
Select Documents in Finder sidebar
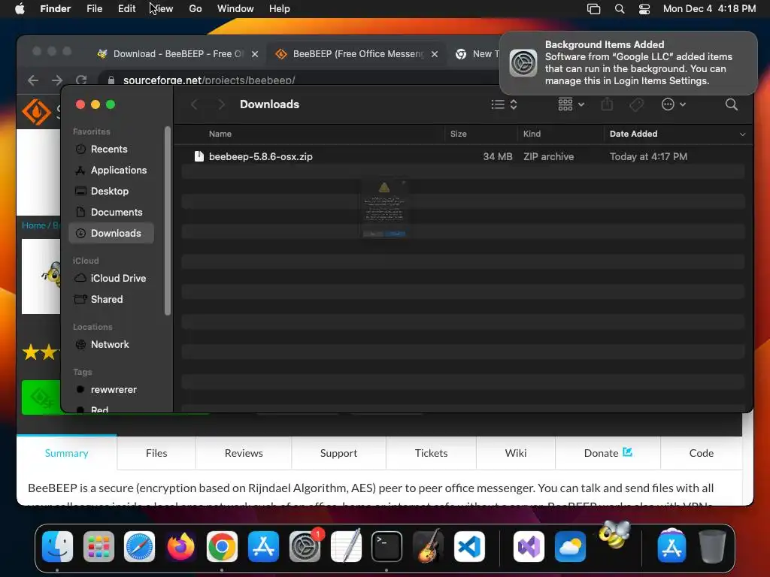pos(111,213)
